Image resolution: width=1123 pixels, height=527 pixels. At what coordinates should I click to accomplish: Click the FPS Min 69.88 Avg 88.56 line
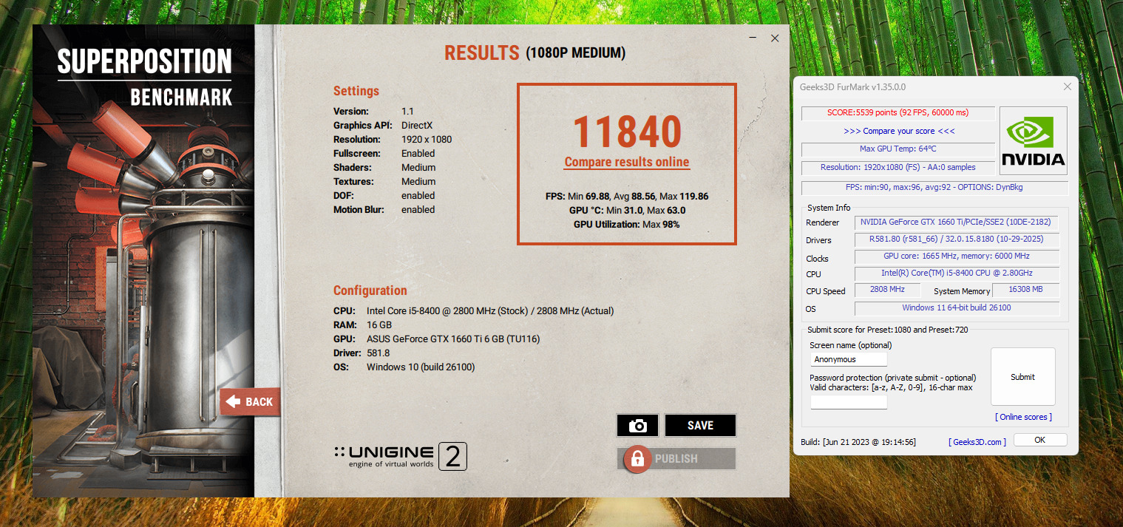coord(627,197)
